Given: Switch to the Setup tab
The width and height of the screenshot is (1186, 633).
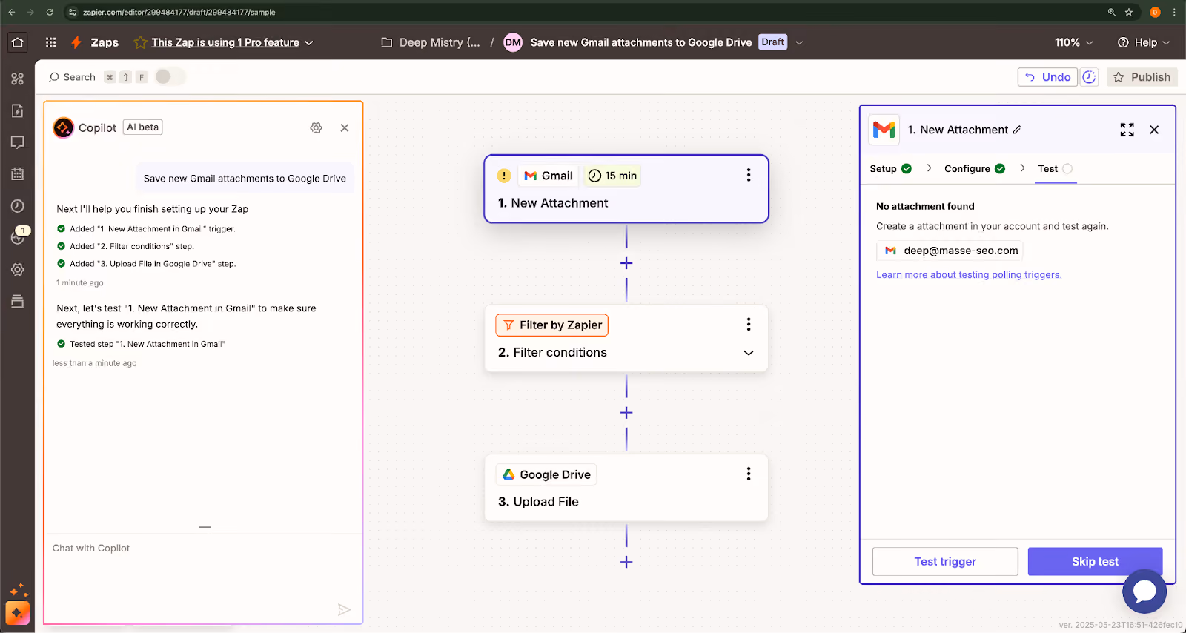Looking at the screenshot, I should click(x=890, y=169).
